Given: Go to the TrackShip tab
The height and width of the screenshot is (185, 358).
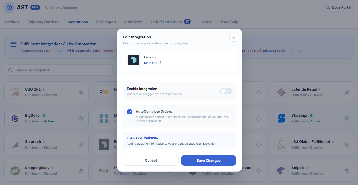Looking at the screenshot, I should [x=229, y=22].
